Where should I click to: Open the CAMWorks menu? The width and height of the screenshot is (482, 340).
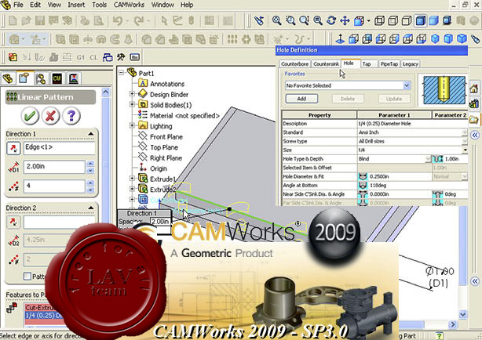(x=129, y=5)
